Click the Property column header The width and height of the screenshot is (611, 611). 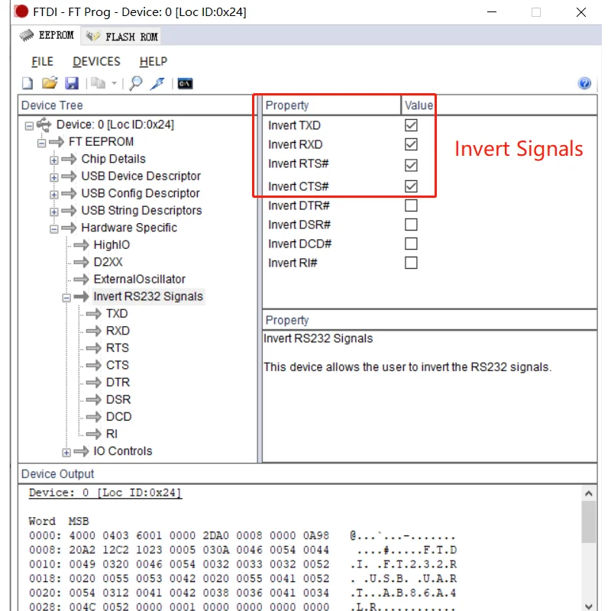tap(331, 105)
